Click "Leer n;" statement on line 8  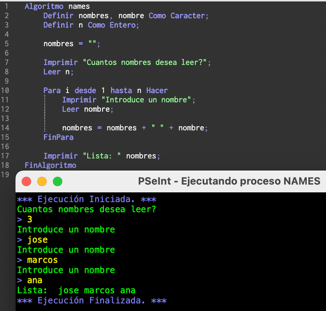click(59, 72)
